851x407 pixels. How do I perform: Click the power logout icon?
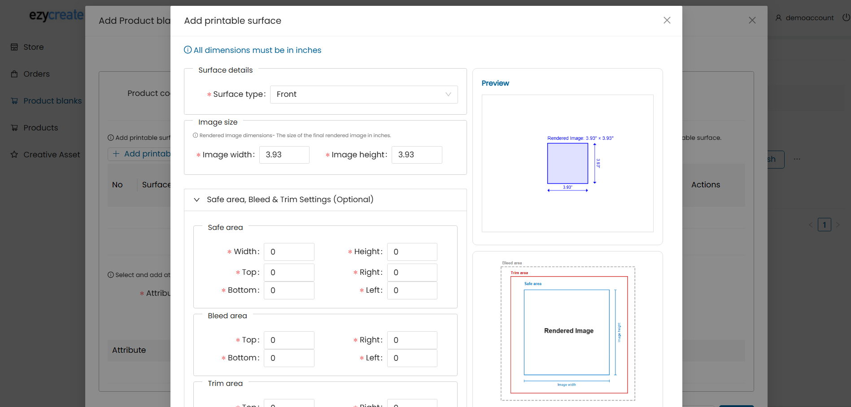tap(846, 17)
